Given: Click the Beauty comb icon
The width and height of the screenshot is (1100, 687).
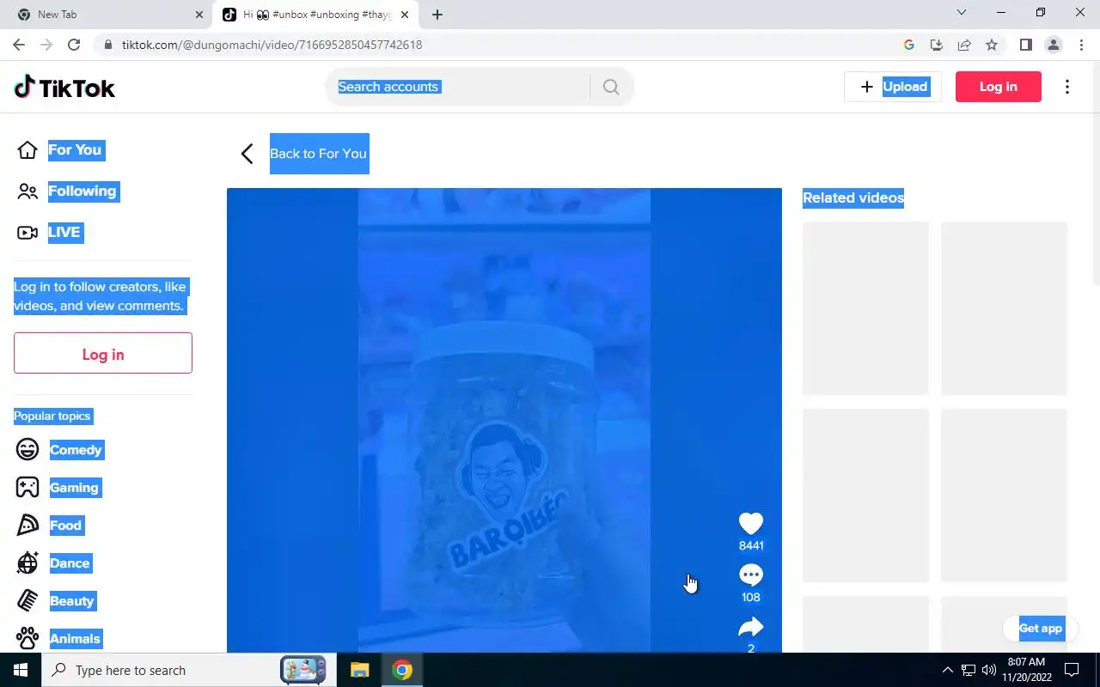Looking at the screenshot, I should click(27, 601).
